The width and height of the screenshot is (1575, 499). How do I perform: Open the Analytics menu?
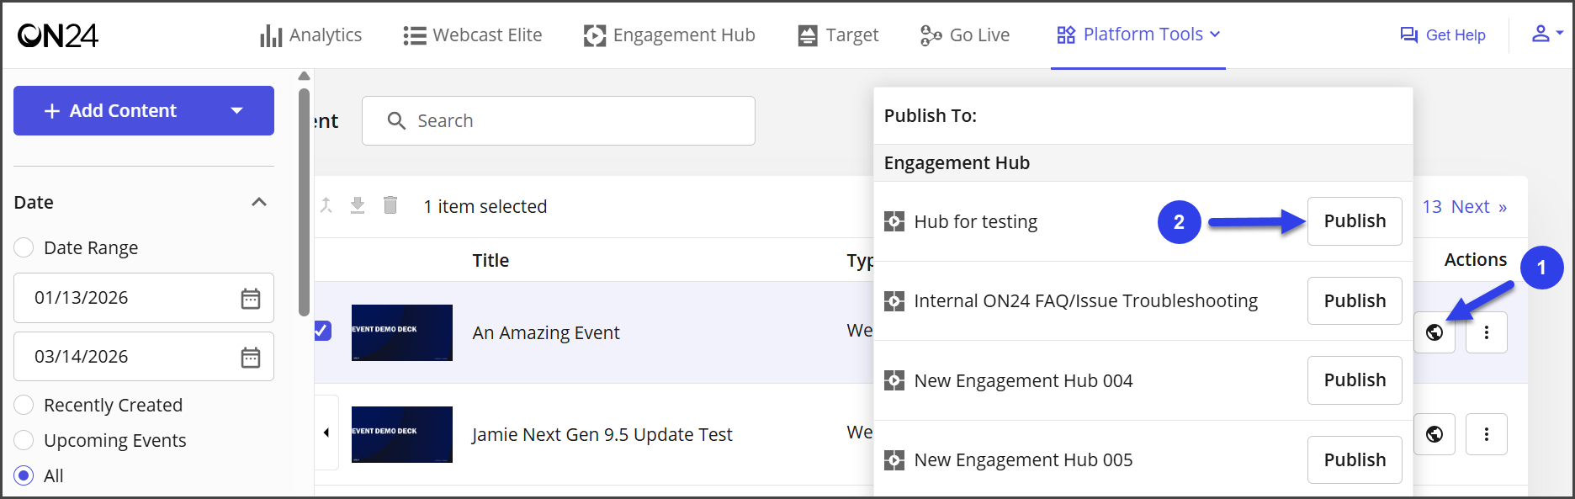click(x=311, y=35)
